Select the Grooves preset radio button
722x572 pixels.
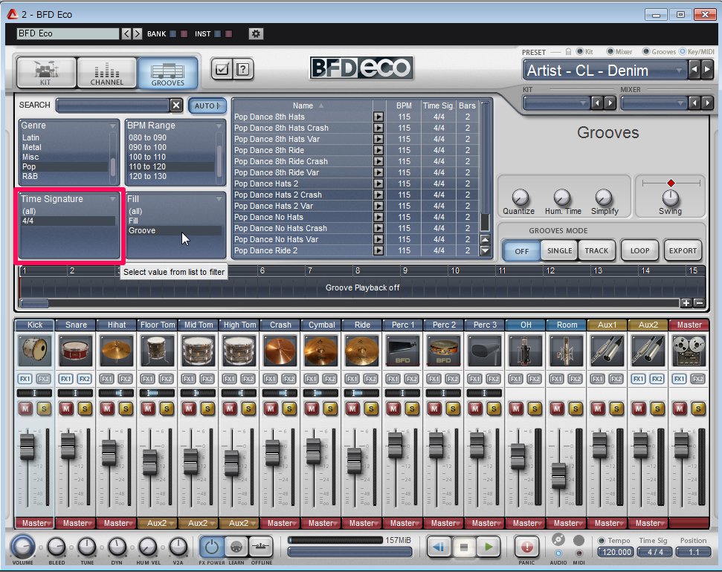(x=646, y=51)
